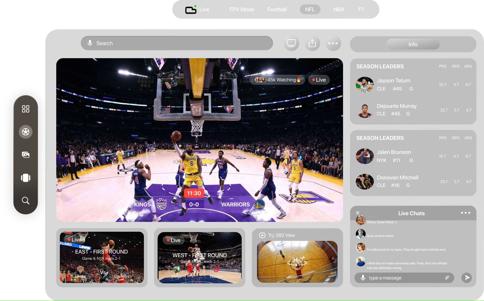Viewport: 484px width, 301px height.
Task: Click the Jalen Brunson player name
Action: pyautogui.click(x=394, y=152)
